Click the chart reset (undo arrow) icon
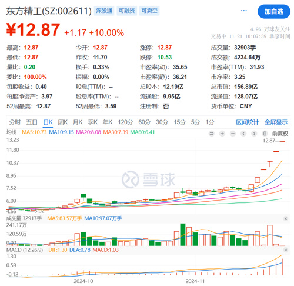 coord(212,134)
